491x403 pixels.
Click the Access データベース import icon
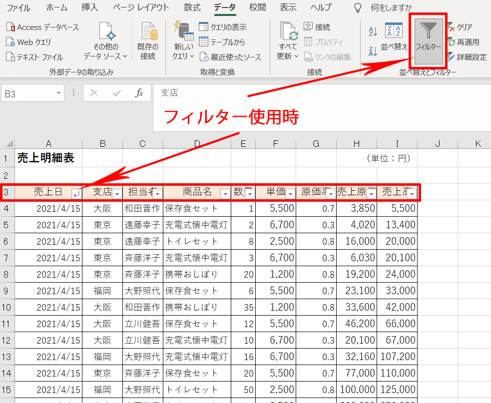(11, 27)
